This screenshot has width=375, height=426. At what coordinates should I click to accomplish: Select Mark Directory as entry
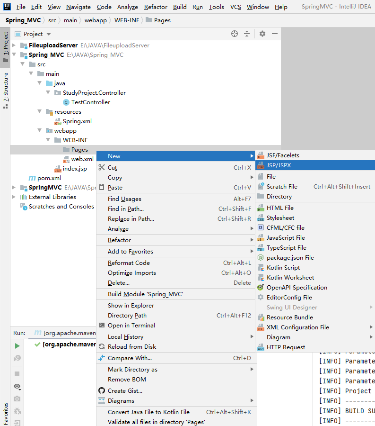pyautogui.click(x=176, y=370)
